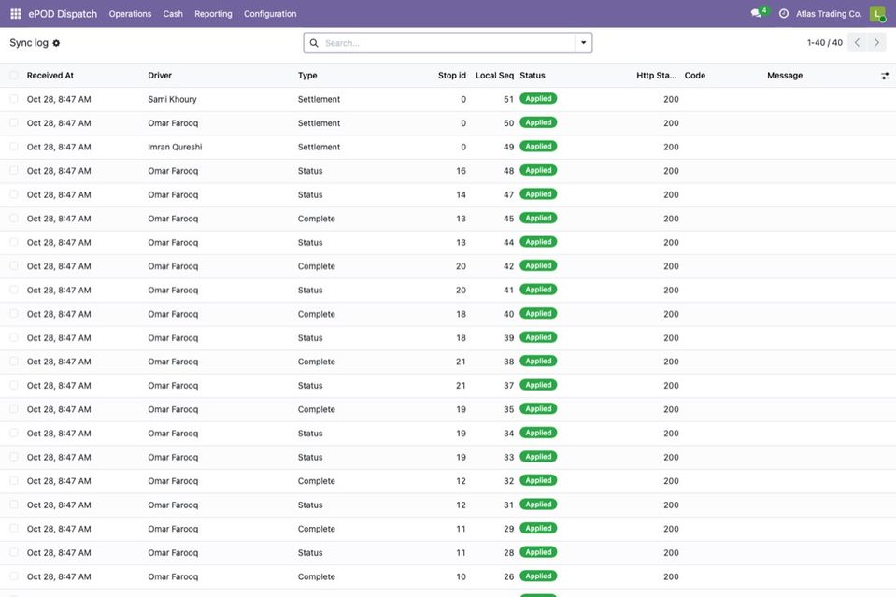Check the row checkbox for Local Seq 48
This screenshot has width=896, height=597.
pyautogui.click(x=14, y=171)
